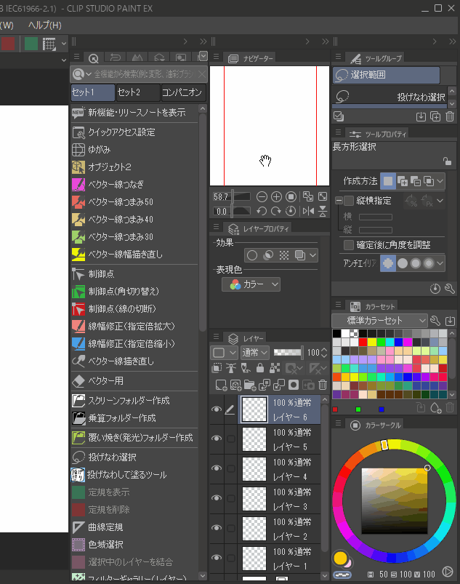Delete layer with trash icon in Layer panel
460x584 pixels.
click(323, 385)
